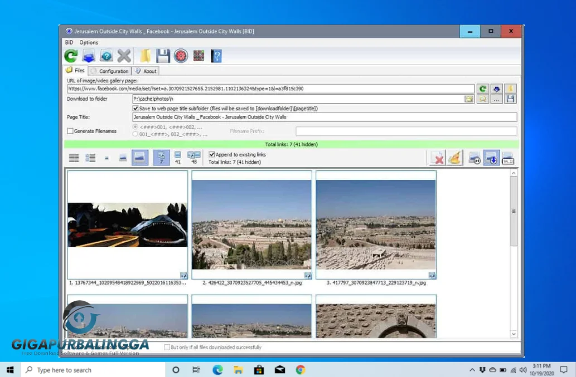This screenshot has width=576, height=377.
Task: Click the folder icon inside download folder field
Action: click(x=469, y=99)
